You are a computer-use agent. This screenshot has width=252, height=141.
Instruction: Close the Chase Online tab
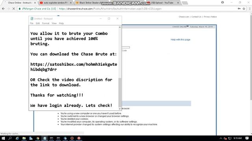pyautogui.click(x=35, y=3)
